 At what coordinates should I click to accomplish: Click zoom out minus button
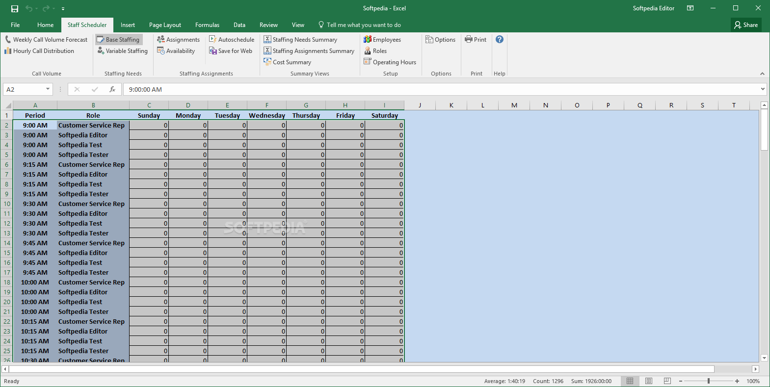[x=681, y=381]
